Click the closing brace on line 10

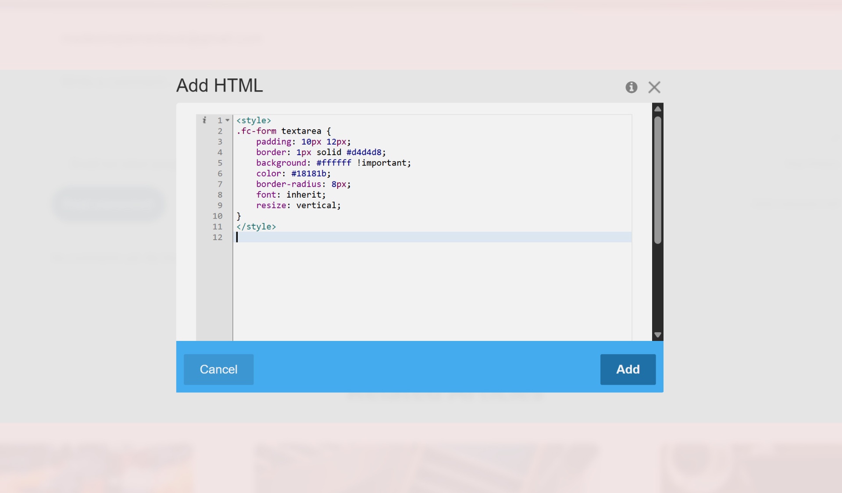(239, 216)
